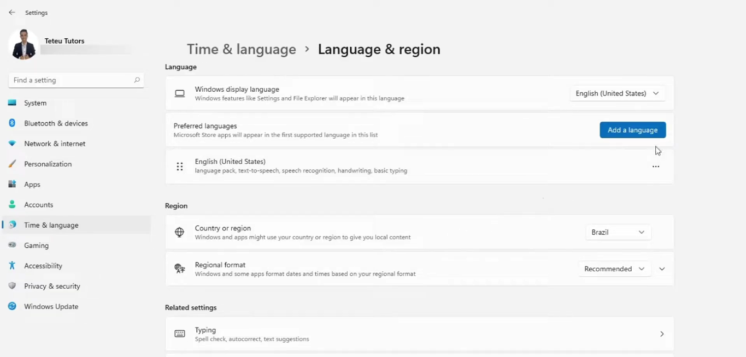Open the Windows display language dropdown
Image resolution: width=746 pixels, height=357 pixels.
tap(617, 93)
